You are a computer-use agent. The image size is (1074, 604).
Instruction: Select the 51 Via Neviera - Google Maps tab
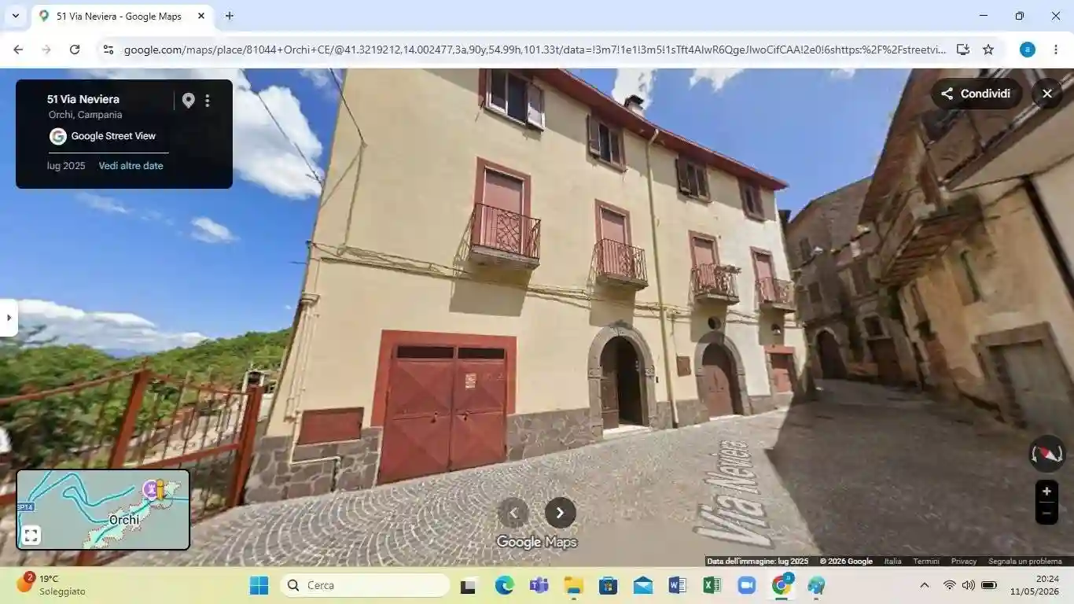coord(118,16)
